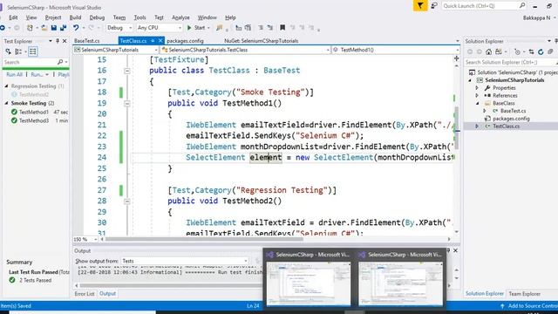Click Add to Source Control in status bar
This screenshot has height=314, width=558.
tap(529, 306)
